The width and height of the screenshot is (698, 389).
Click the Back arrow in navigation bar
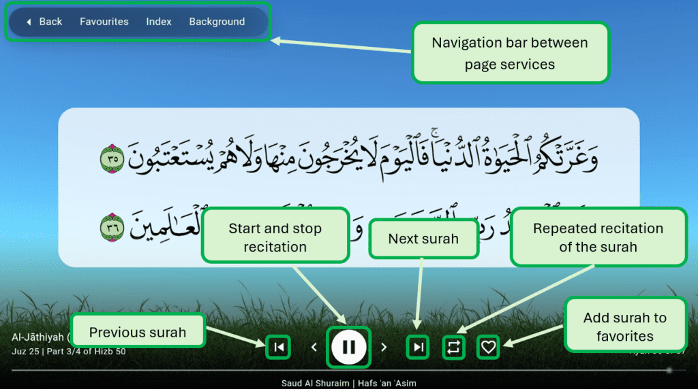pyautogui.click(x=44, y=22)
